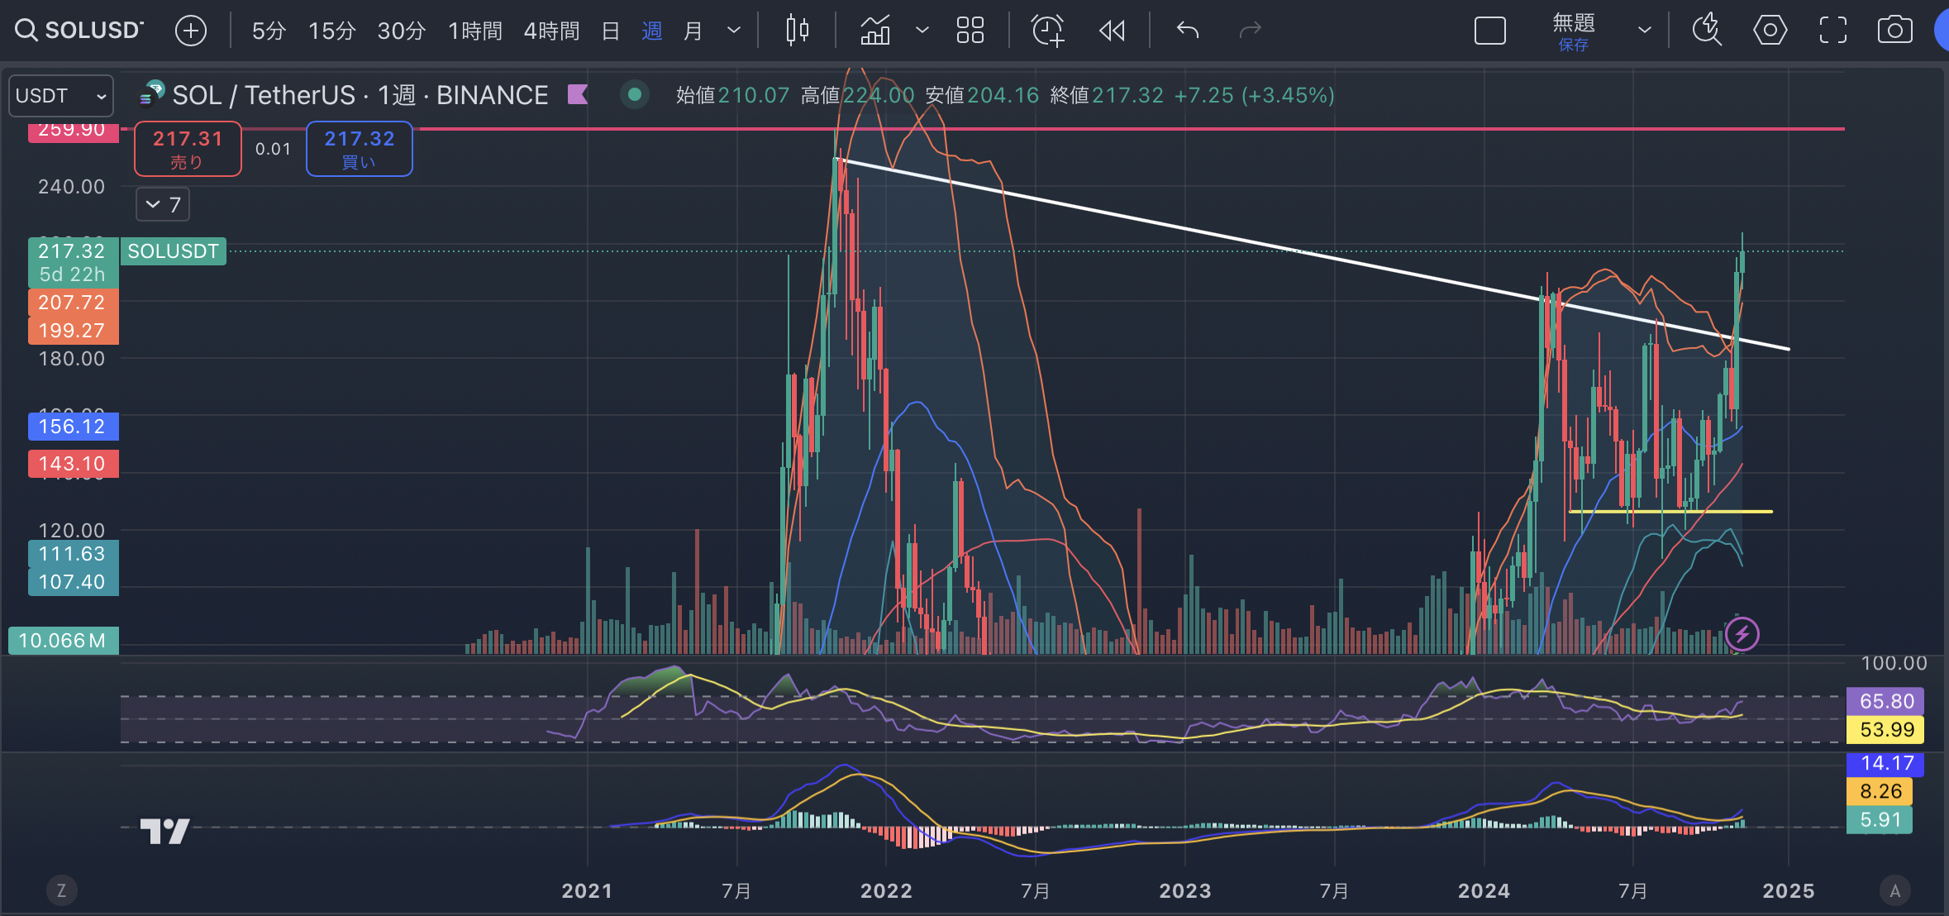
Task: Open indicator templates grid icon
Action: pos(970,31)
